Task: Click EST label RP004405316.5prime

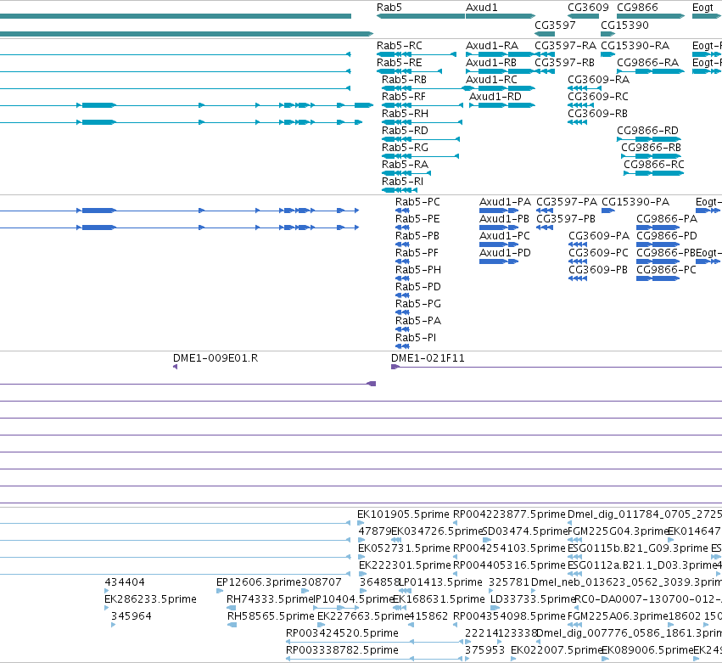Action: [x=509, y=565]
